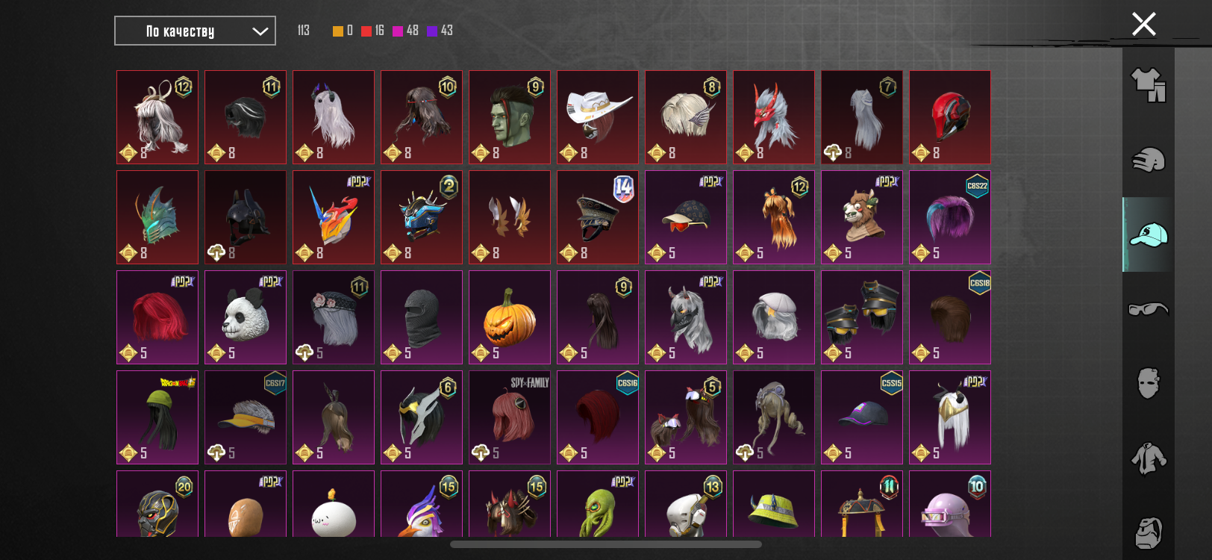Close the inventory with the X icon
The height and width of the screenshot is (560, 1212).
(1143, 24)
